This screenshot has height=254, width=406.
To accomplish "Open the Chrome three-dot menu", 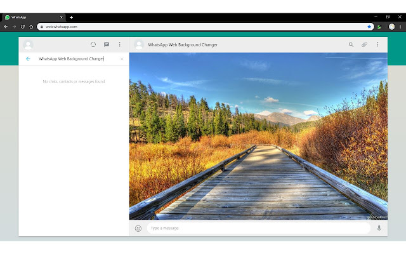I will [x=400, y=27].
